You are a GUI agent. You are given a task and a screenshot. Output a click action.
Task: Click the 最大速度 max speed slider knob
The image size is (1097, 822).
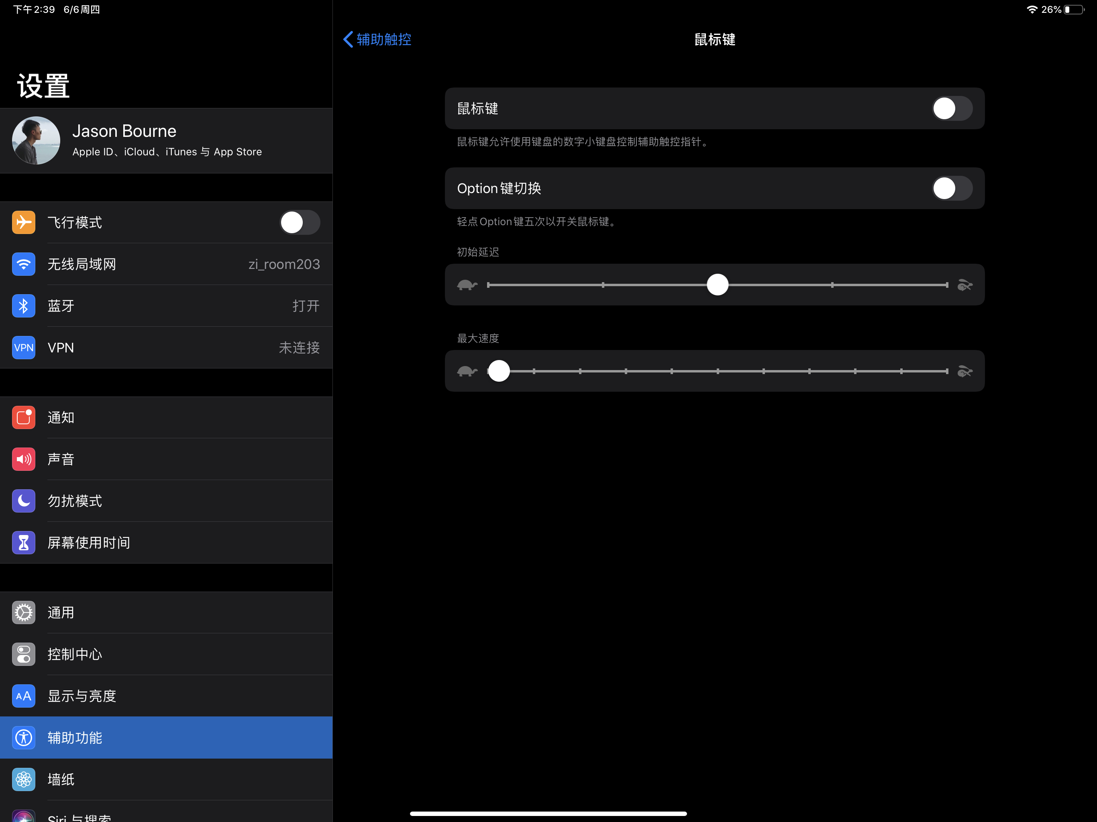tap(499, 371)
